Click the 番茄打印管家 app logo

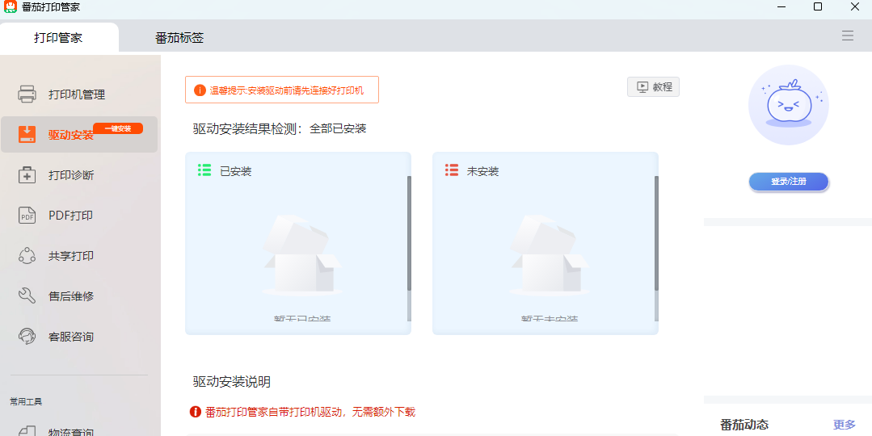point(10,7)
